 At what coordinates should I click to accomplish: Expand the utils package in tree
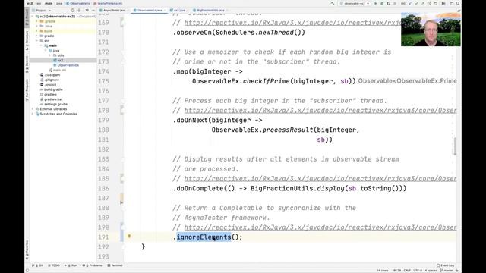(x=50, y=55)
